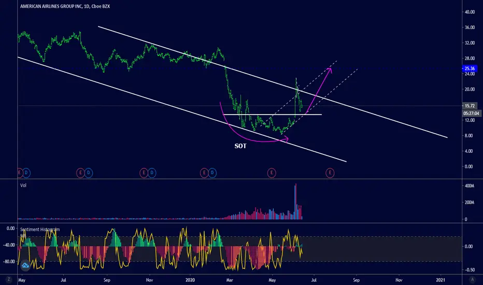The image size is (483, 285).
Task: Click the upcoming earnings E marker after the last candle
Action: [x=330, y=173]
